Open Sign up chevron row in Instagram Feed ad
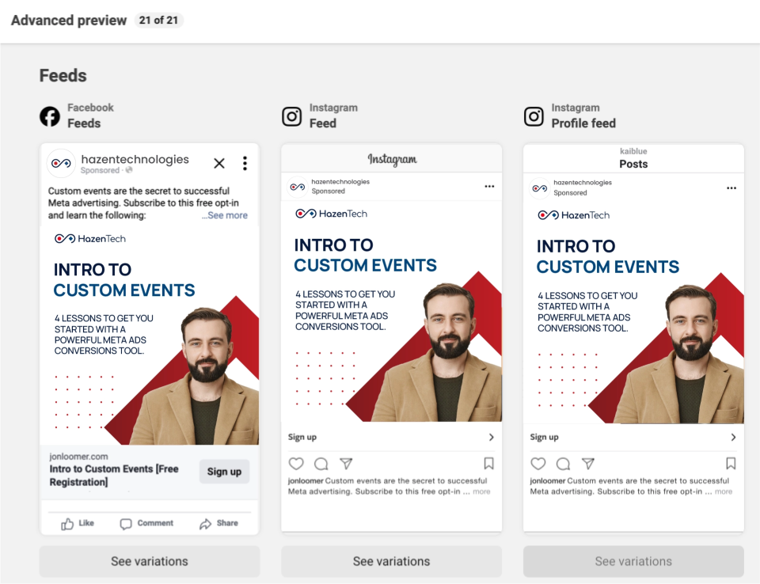The height and width of the screenshot is (584, 760). point(391,437)
